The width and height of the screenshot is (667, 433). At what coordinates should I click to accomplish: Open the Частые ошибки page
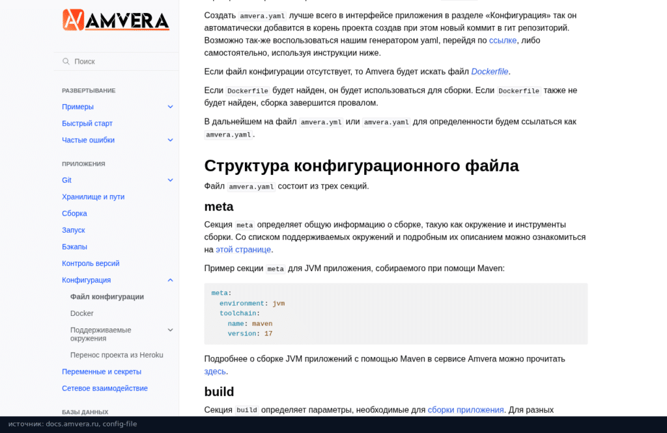point(88,140)
